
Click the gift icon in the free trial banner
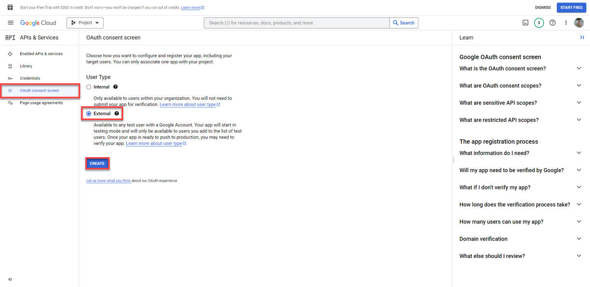pyautogui.click(x=10, y=7)
